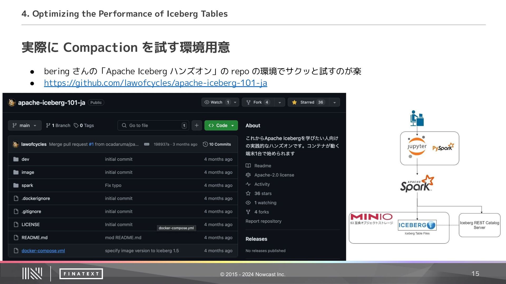Focus the Go to file search field
This screenshot has height=284, width=506.
[x=153, y=125]
